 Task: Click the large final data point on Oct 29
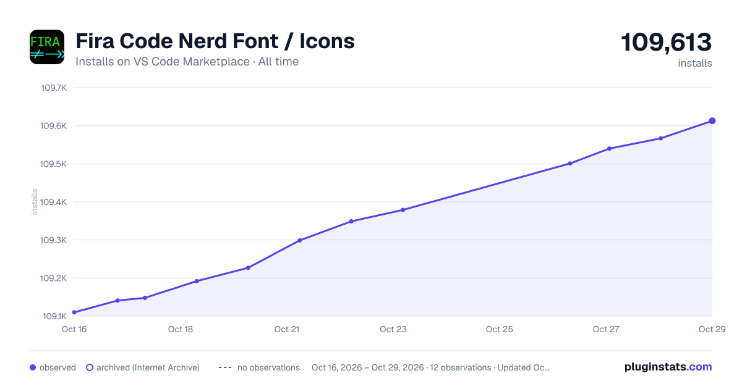coord(712,121)
